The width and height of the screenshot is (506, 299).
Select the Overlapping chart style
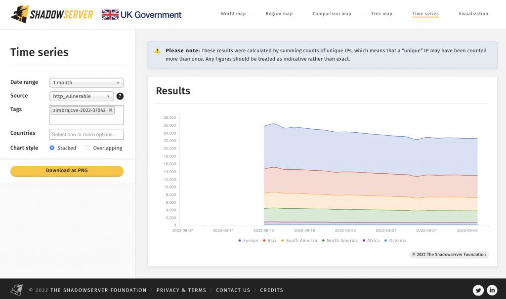pos(88,148)
